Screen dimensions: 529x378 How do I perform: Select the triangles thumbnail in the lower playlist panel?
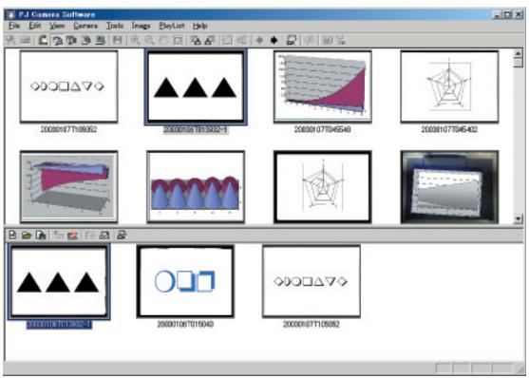pos(59,282)
